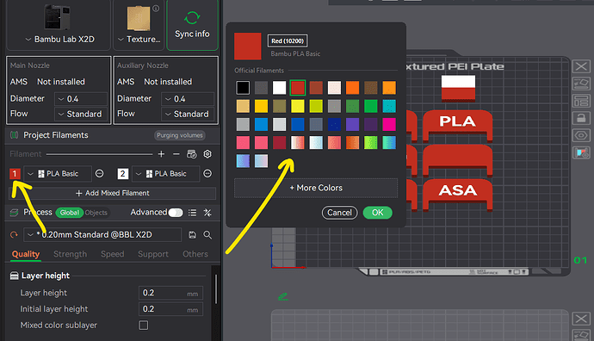The height and width of the screenshot is (341, 594).
Task: Pick the black filament color swatch
Action: coord(243,88)
